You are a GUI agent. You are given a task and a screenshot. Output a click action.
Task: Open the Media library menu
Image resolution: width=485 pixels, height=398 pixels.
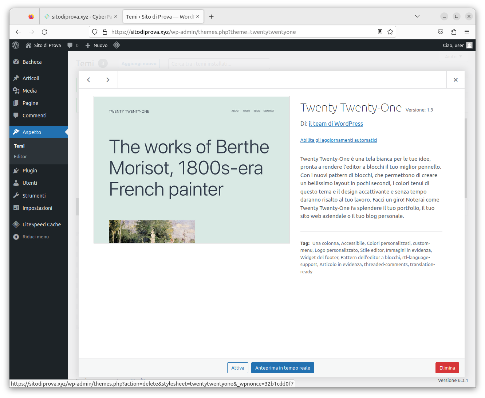pyautogui.click(x=39, y=91)
